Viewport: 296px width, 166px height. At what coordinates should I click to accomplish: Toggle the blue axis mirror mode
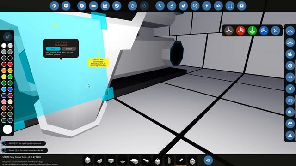pyautogui.click(x=264, y=30)
